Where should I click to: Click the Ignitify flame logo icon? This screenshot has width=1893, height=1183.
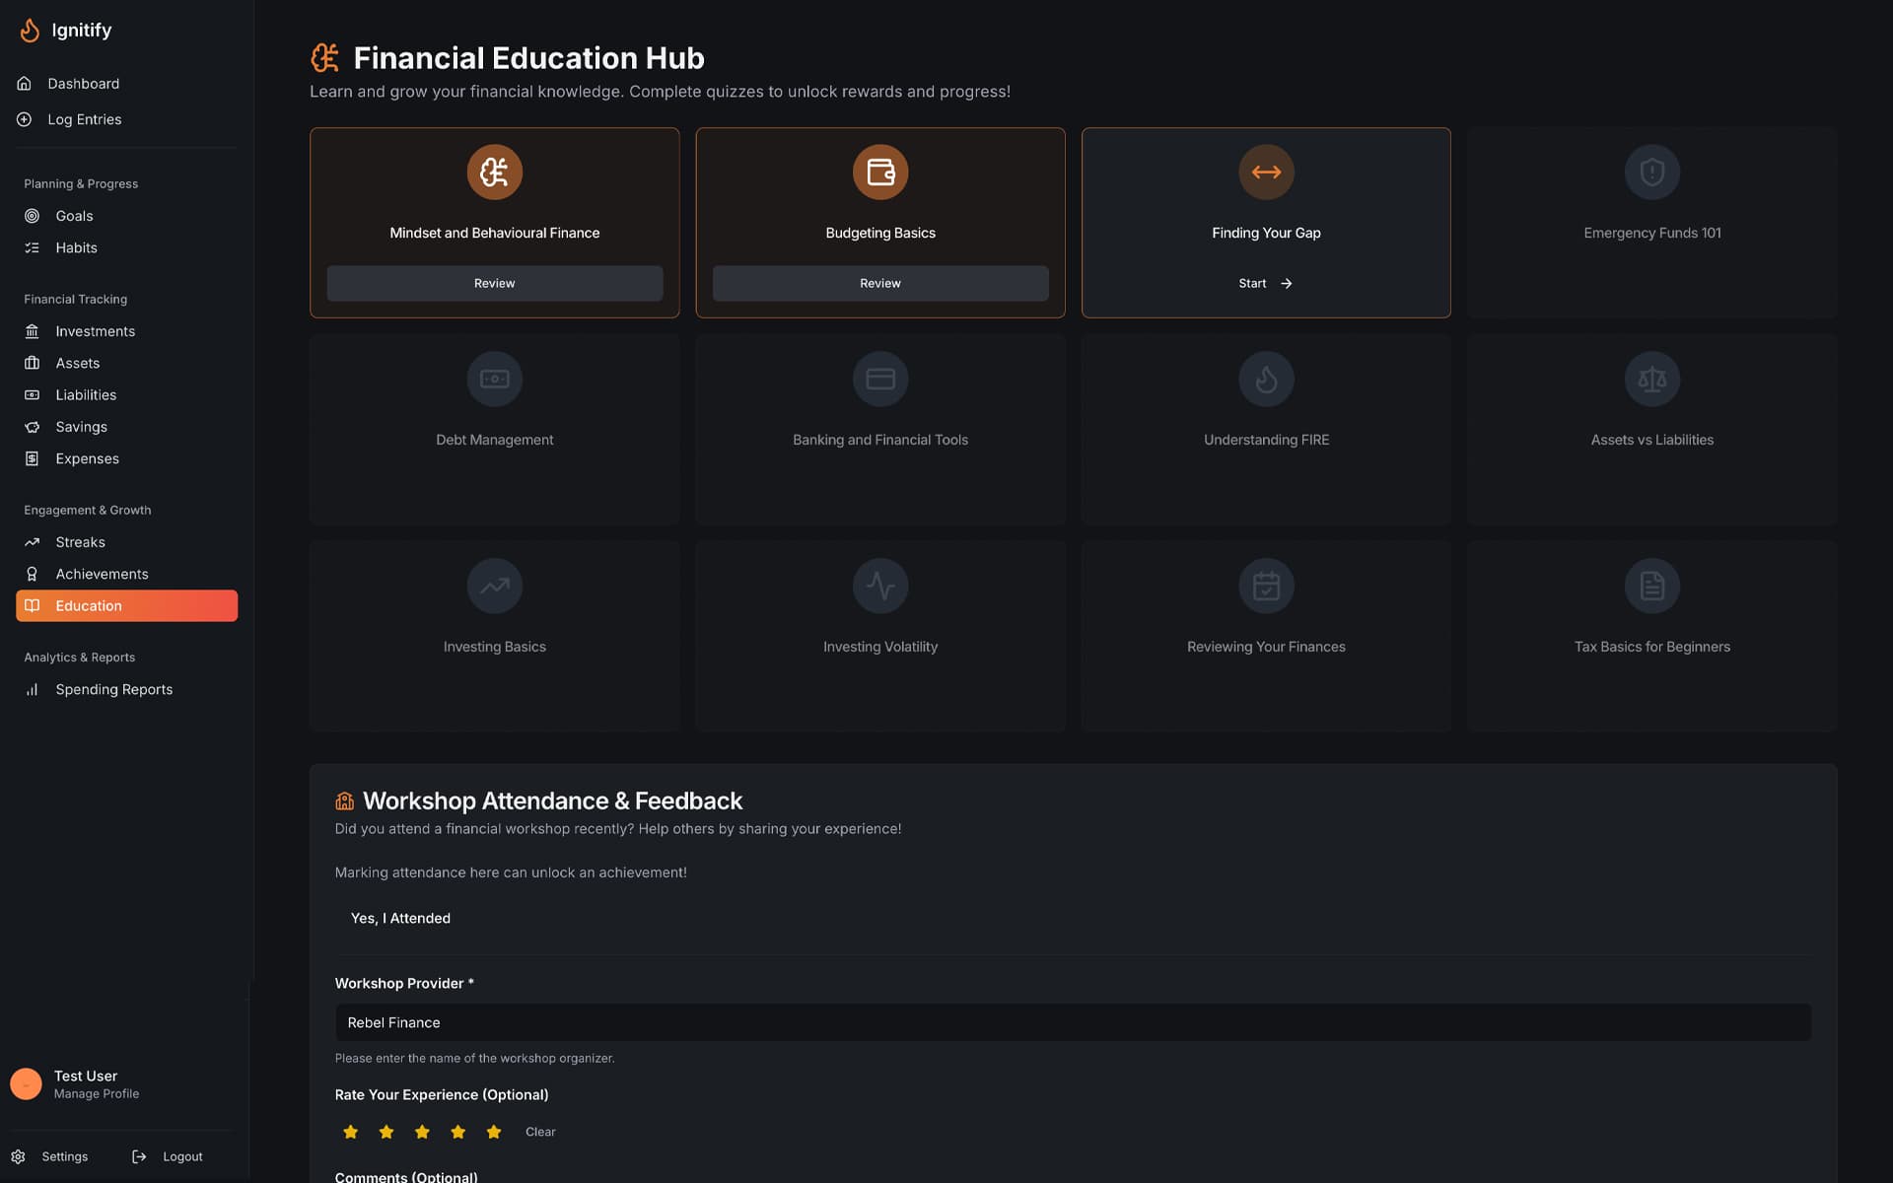click(31, 31)
